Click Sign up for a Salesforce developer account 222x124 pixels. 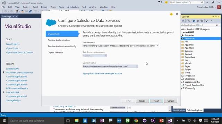(102, 73)
